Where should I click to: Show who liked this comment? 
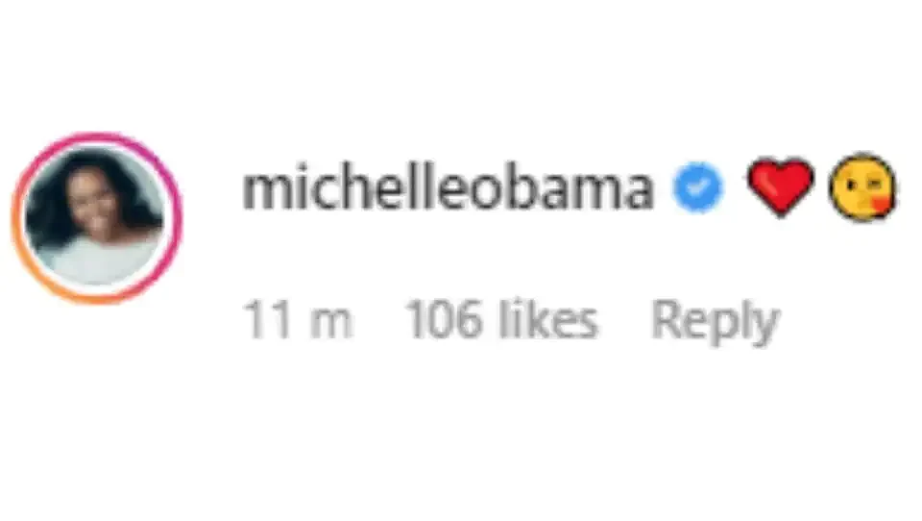point(501,320)
